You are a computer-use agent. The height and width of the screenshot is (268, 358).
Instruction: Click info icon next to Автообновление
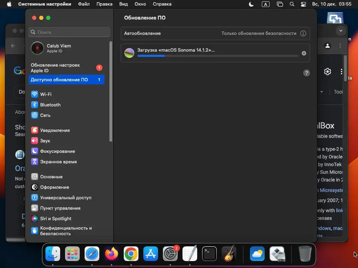click(x=303, y=33)
